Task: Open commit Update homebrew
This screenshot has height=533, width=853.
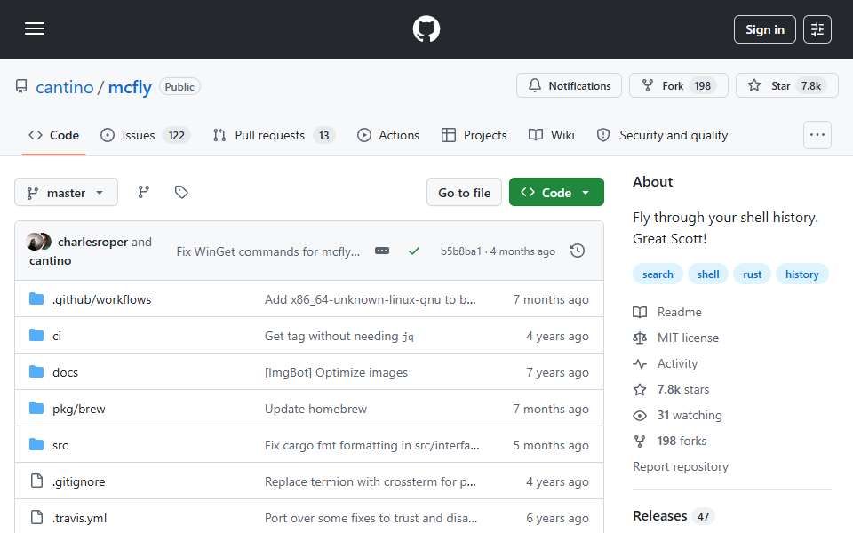Action: (x=315, y=409)
